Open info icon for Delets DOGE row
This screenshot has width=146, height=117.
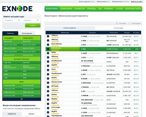48,79
